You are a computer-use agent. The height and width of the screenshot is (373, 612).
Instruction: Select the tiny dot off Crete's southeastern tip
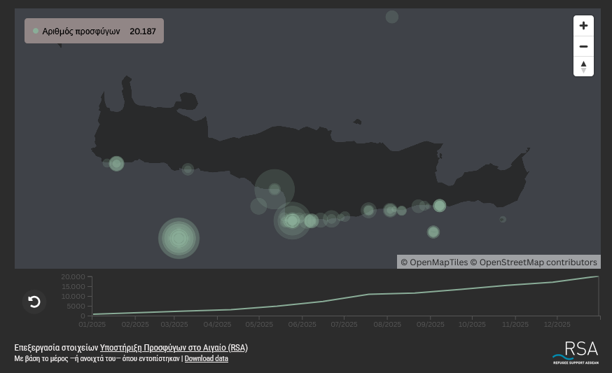tap(503, 220)
